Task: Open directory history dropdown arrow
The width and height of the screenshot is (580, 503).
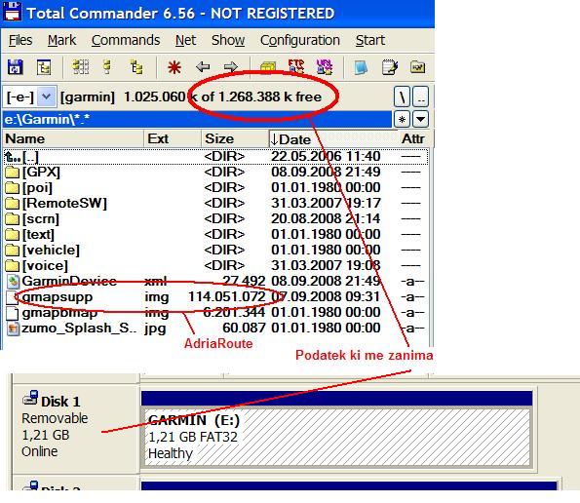Action: [x=420, y=119]
